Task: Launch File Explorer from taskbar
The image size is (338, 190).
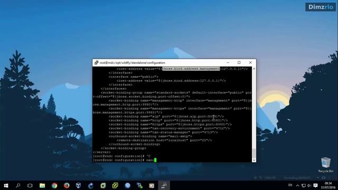Action: [x=42, y=185]
